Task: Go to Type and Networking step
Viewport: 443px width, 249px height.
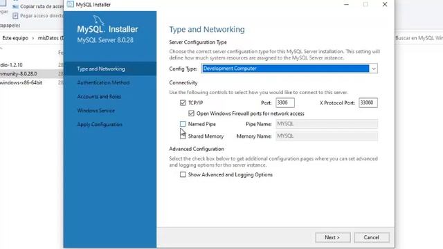Action: [x=110, y=69]
